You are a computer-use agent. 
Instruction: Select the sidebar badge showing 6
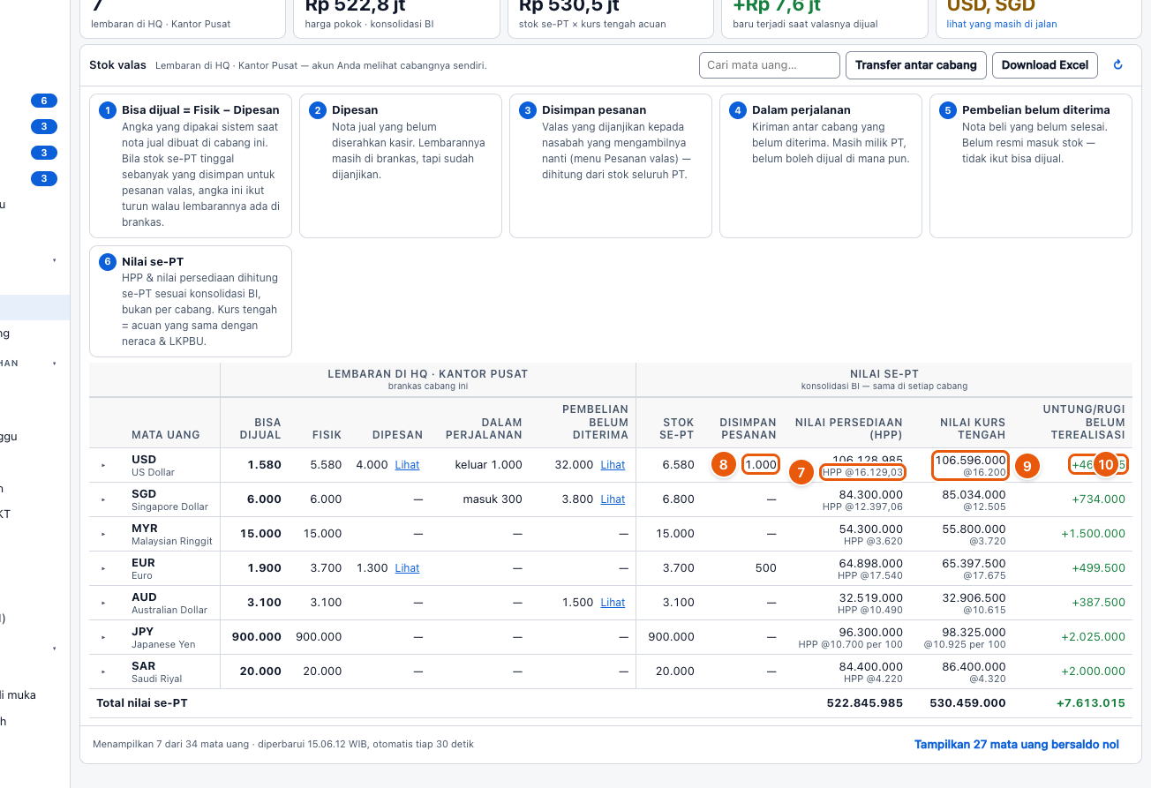tap(43, 101)
